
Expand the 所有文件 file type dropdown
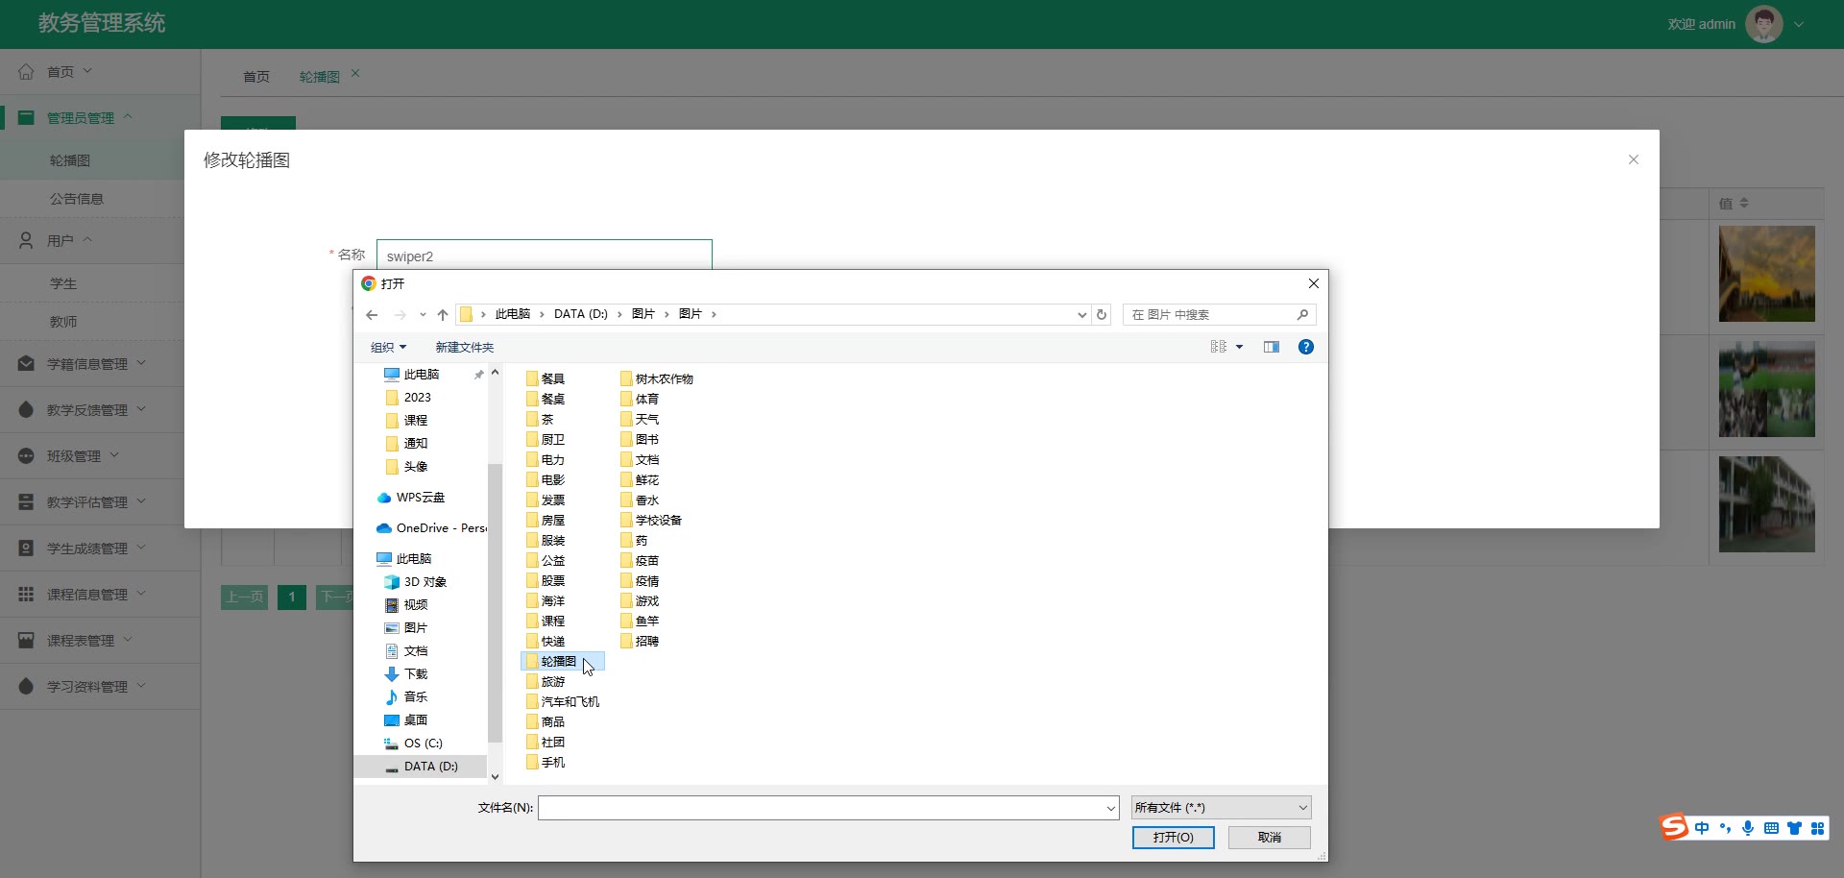[x=1221, y=808]
